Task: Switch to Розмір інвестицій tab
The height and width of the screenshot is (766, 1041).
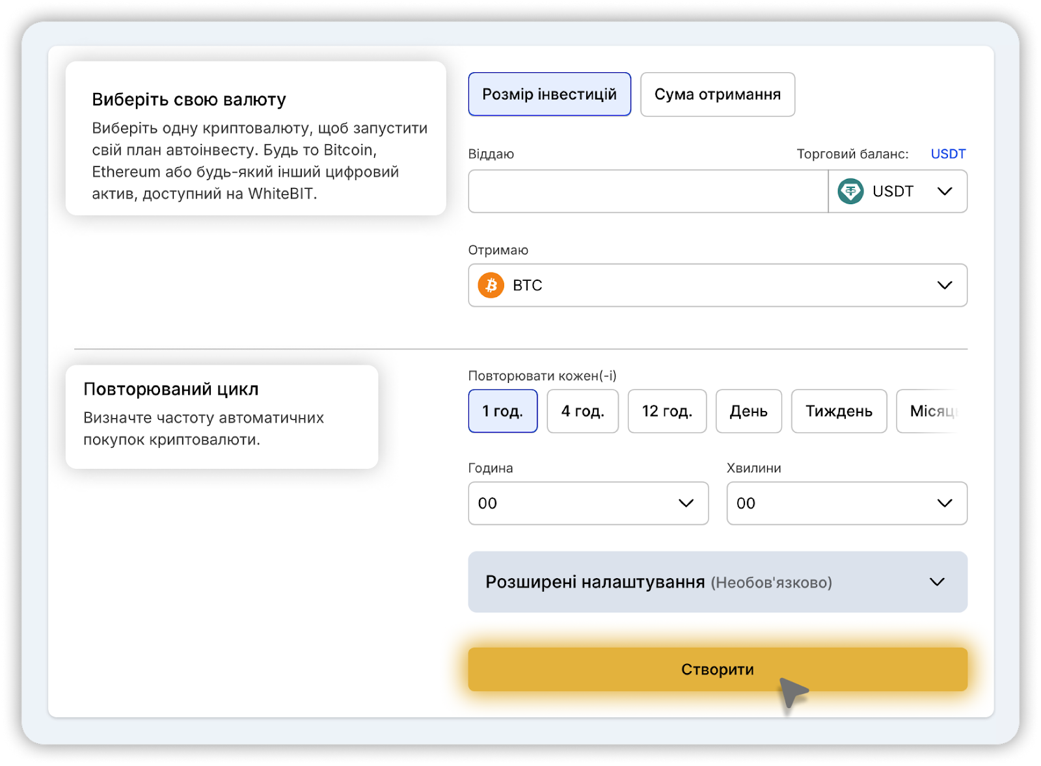Action: [549, 94]
